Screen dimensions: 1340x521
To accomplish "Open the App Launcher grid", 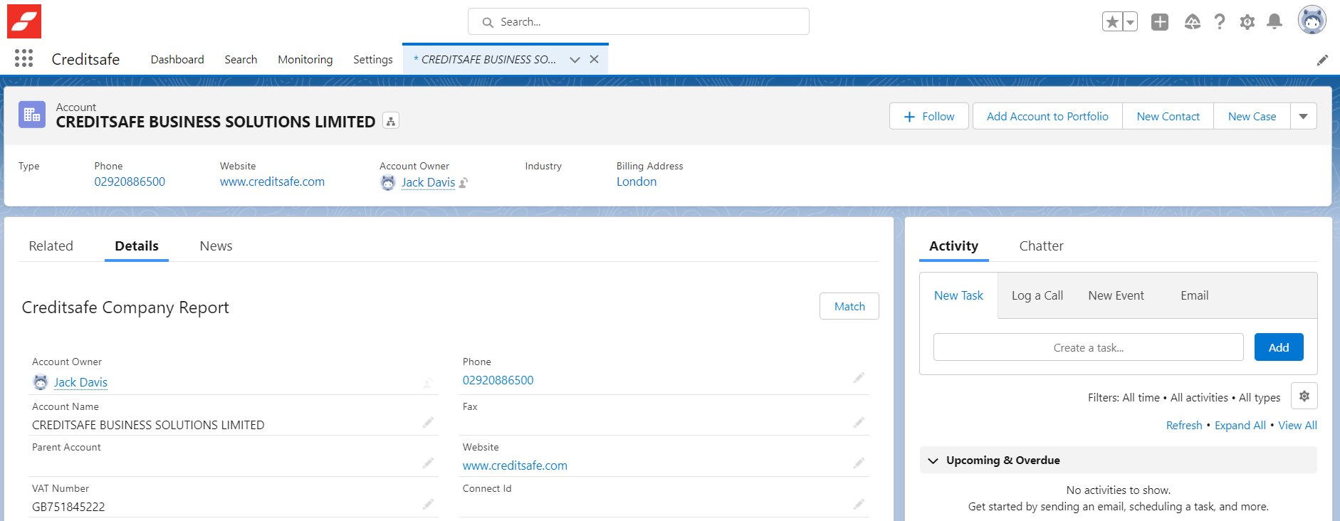I will [x=23, y=58].
